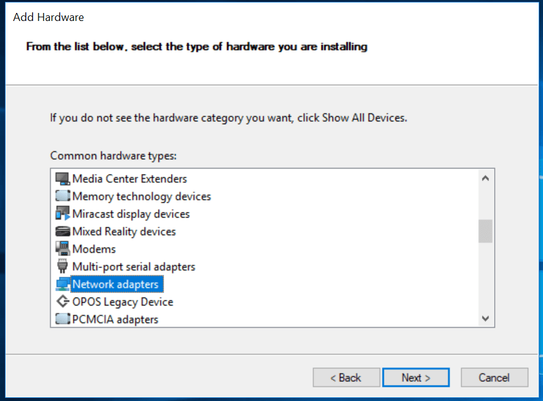Click the Memory technology devices icon

[x=62, y=196]
